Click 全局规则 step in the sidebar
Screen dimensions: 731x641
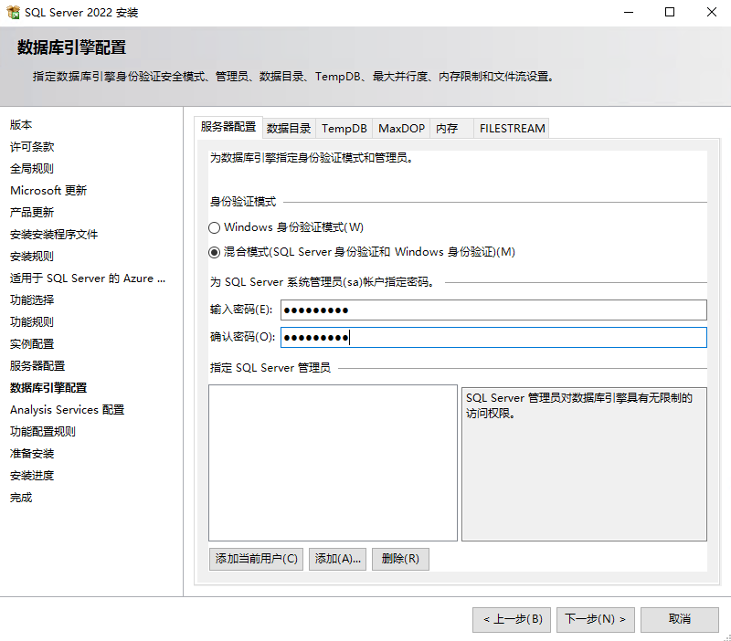click(x=32, y=169)
